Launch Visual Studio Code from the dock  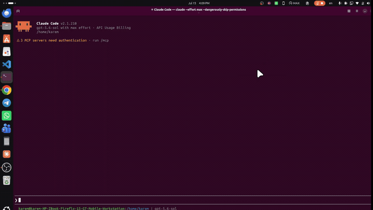coord(7,64)
